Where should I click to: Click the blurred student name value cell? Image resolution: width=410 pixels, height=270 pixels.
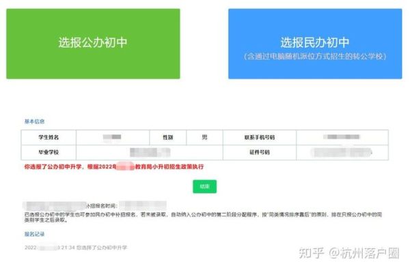click(x=113, y=137)
